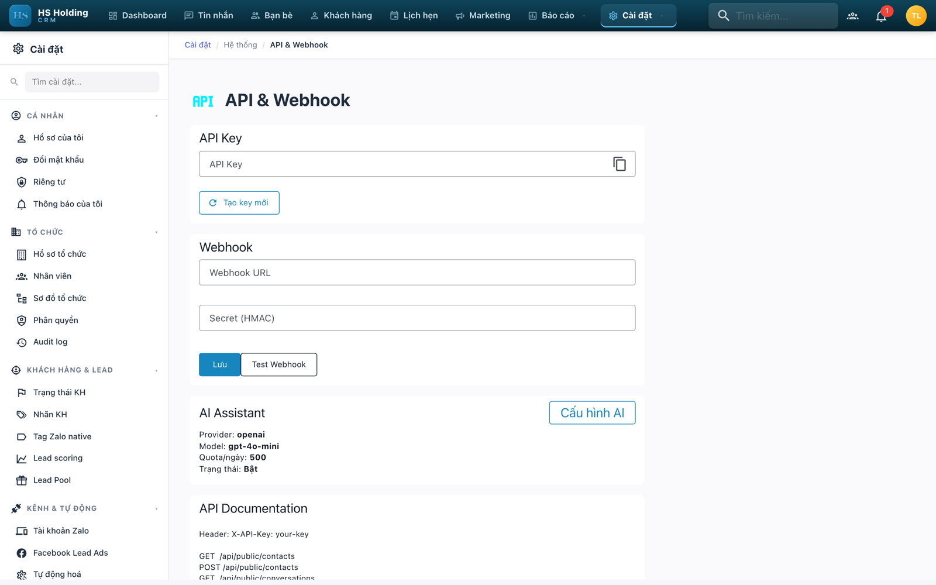The image size is (936, 585).
Task: Copy the API Key with clipboard icon
Action: point(620,164)
